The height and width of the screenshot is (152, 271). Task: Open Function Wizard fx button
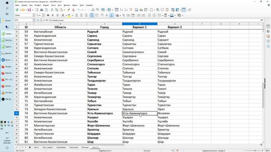(x=38, y=20)
